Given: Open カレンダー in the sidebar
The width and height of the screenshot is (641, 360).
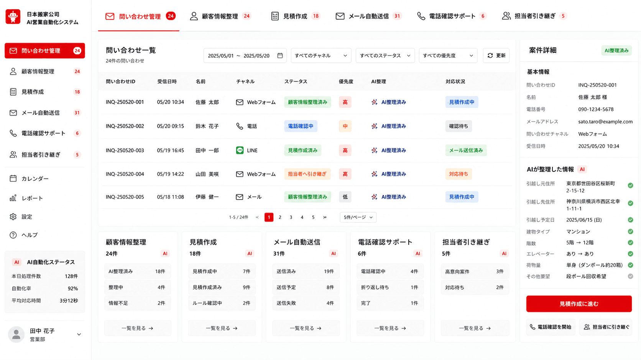Looking at the screenshot, I should [x=44, y=178].
